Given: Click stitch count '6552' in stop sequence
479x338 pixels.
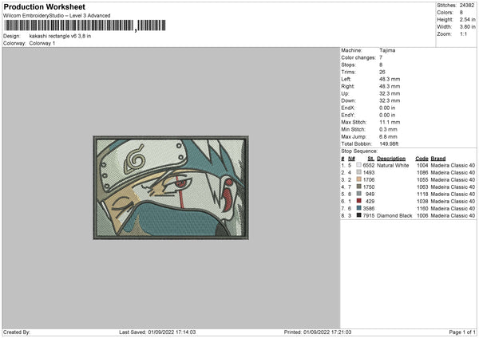Looking at the screenshot, I should click(x=368, y=165).
